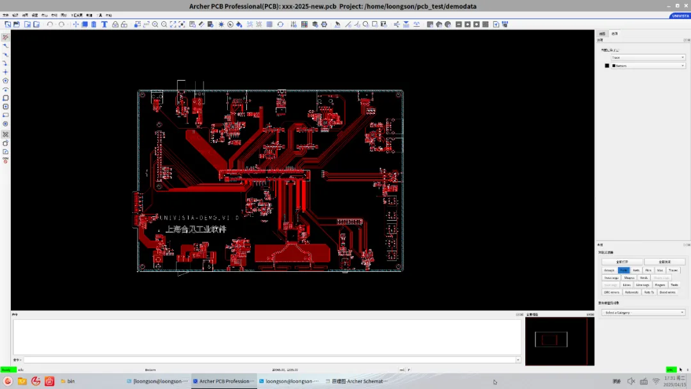The width and height of the screenshot is (691, 389).
Task: Click the zoom in magnifier icon
Action: tap(155, 24)
